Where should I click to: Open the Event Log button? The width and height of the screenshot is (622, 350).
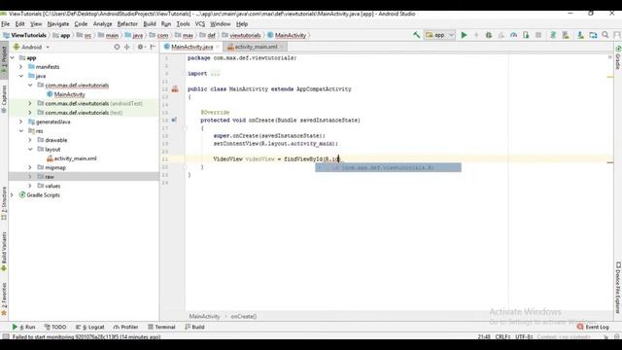593,327
